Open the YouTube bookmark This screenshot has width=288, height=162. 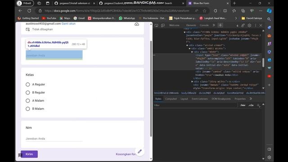coord(49,18)
